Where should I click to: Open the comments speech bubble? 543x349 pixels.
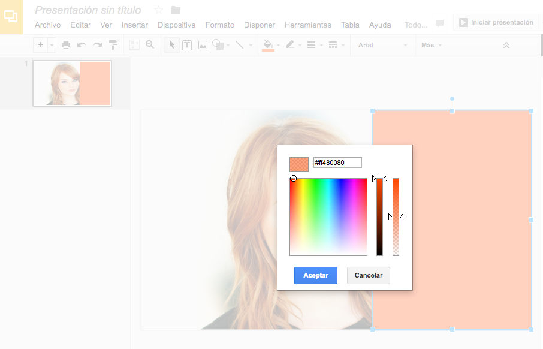click(x=439, y=23)
